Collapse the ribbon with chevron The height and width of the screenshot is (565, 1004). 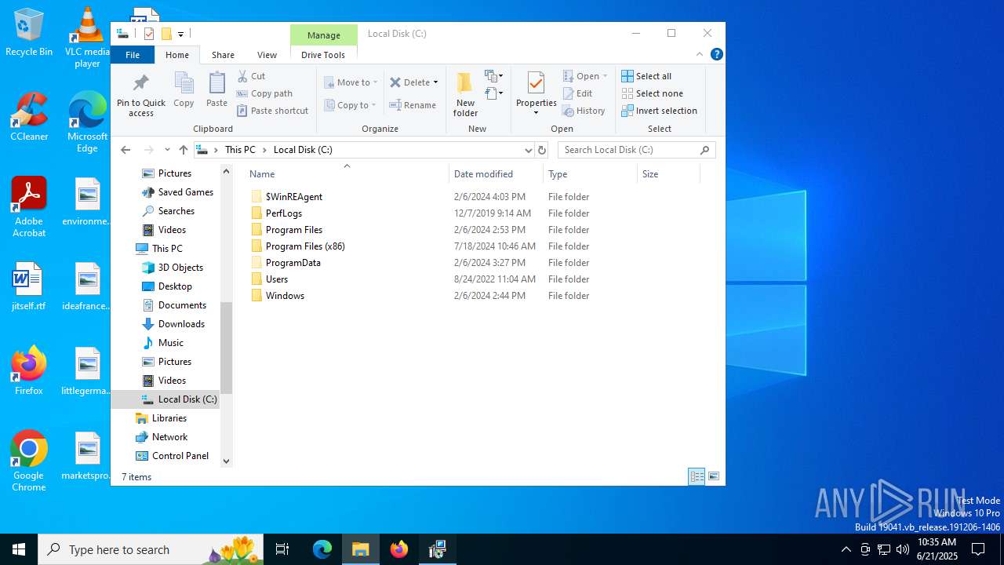[x=700, y=54]
